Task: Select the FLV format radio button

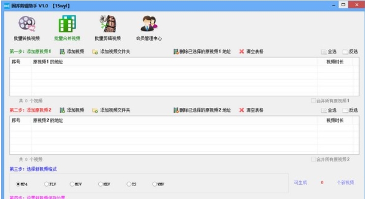Action: coord(46,184)
